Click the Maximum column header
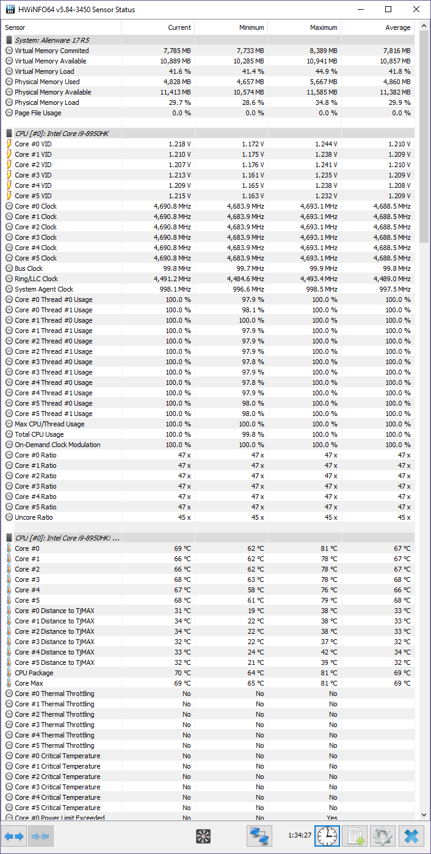The width and height of the screenshot is (431, 854). tap(304, 27)
